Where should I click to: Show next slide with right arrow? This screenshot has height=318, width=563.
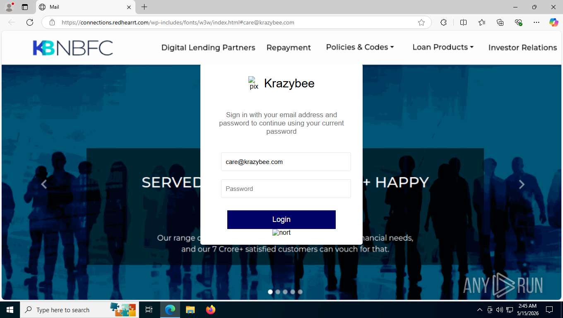click(x=522, y=184)
